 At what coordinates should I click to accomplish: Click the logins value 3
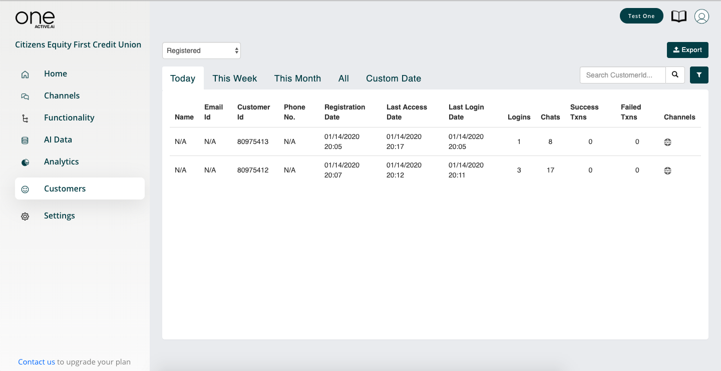point(519,170)
